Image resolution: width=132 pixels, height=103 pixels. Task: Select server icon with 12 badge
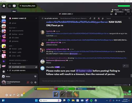click(4, 31)
